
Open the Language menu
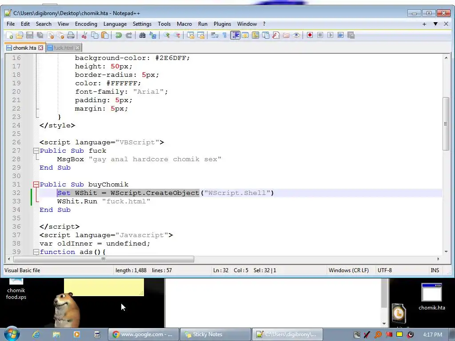pos(115,24)
